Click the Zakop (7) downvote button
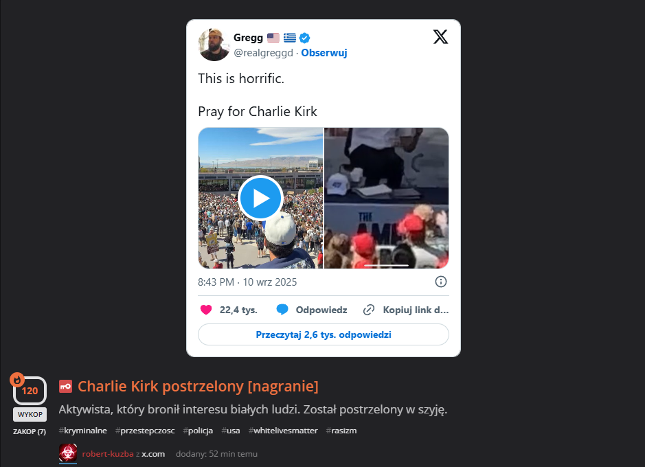Screen dimensions: 645x467 coord(30,431)
